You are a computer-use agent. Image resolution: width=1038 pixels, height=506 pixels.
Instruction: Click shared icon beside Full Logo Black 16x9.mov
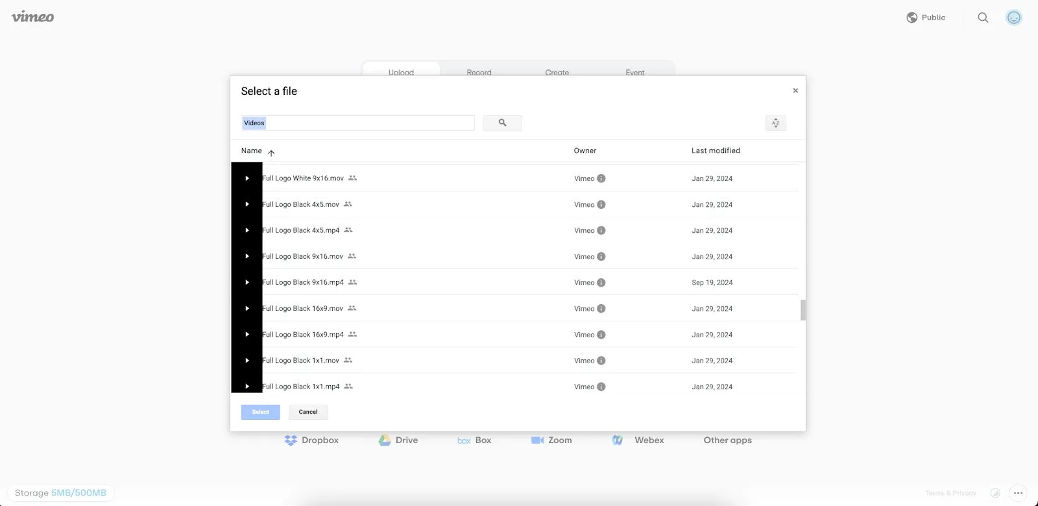click(352, 307)
